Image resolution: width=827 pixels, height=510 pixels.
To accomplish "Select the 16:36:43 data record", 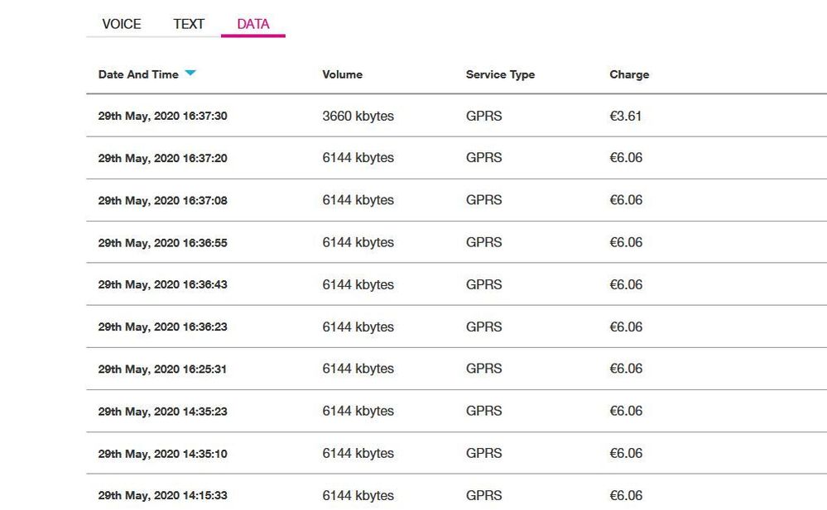I will coord(456,284).
